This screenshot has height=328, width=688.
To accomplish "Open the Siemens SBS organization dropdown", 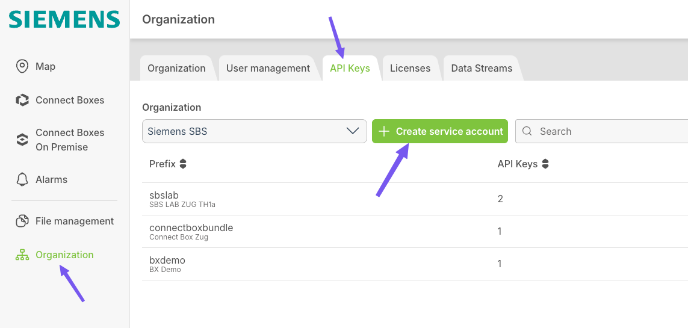I will [255, 131].
